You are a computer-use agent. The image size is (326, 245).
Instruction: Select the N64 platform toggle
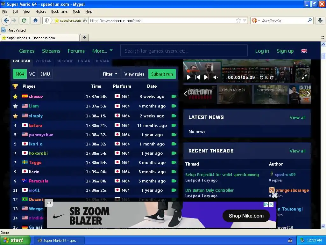click(20, 74)
